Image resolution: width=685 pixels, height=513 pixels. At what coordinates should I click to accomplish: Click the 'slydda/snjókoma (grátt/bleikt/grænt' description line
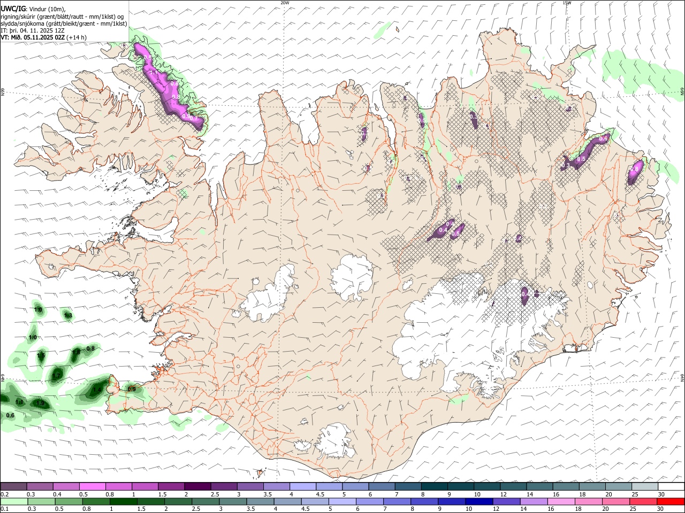click(x=64, y=24)
